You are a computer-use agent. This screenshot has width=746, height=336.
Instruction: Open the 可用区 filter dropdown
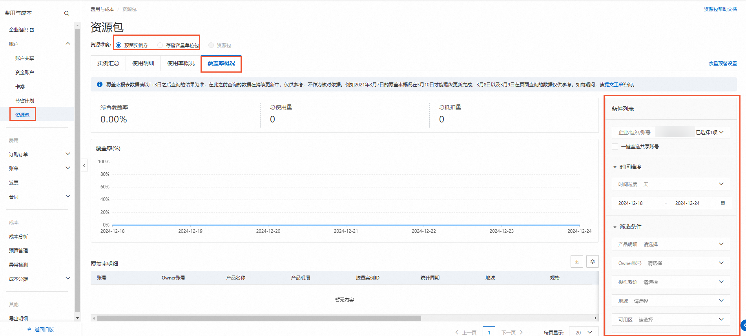(x=671, y=320)
